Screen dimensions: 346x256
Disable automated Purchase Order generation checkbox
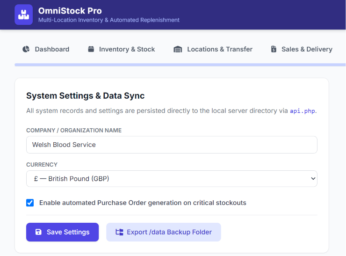30,203
